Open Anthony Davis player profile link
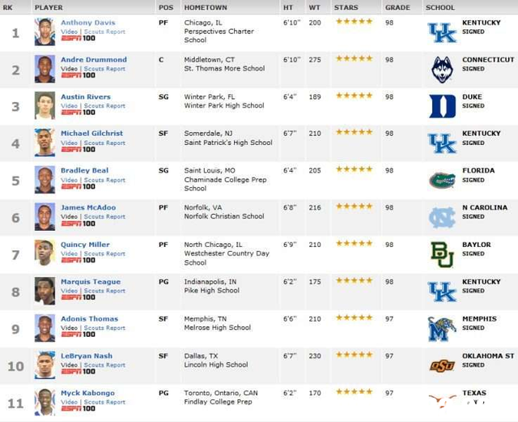Image resolution: width=518 pixels, height=422 pixels. coord(88,23)
